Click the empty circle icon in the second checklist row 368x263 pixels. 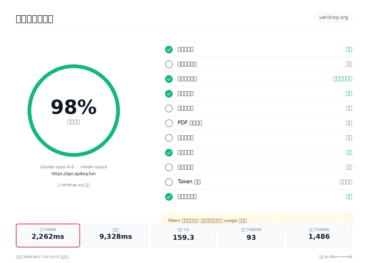click(x=169, y=64)
